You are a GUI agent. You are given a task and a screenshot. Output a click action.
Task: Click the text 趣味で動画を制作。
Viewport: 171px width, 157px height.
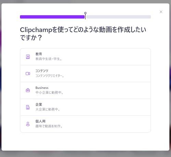[x=49, y=126]
